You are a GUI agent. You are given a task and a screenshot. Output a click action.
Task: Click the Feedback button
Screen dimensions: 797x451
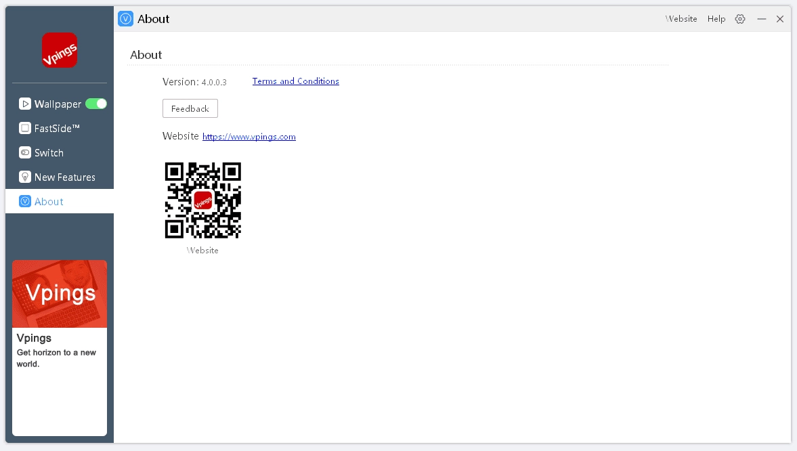click(190, 108)
